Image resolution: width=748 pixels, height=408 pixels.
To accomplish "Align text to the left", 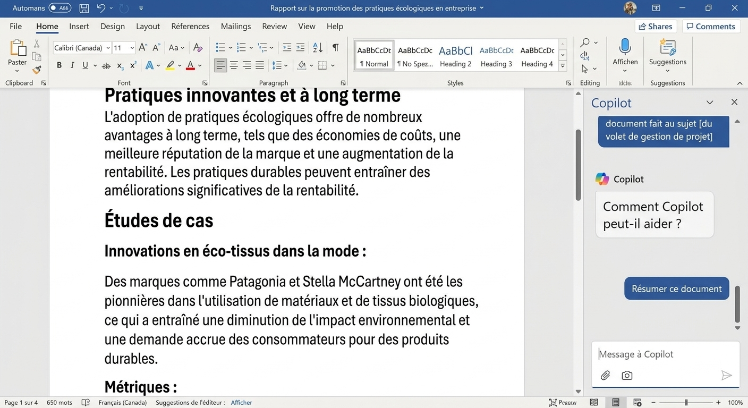I will pyautogui.click(x=220, y=65).
